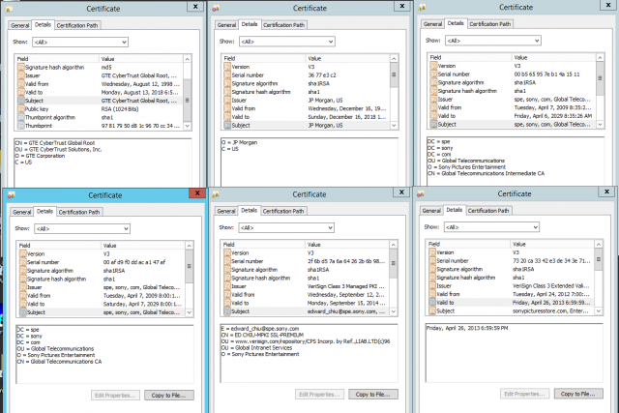Click title bar icon of sonypicturesstore certificate window
This screenshot has height=413, width=619.
[421, 193]
